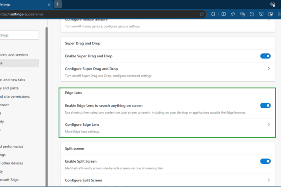
Task: Click the search settings input field
Action: [19, 35]
